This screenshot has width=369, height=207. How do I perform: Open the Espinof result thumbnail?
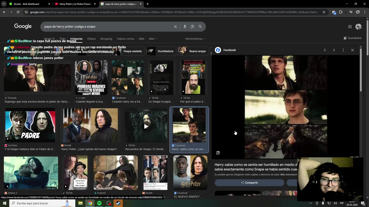pyautogui.click(x=116, y=173)
